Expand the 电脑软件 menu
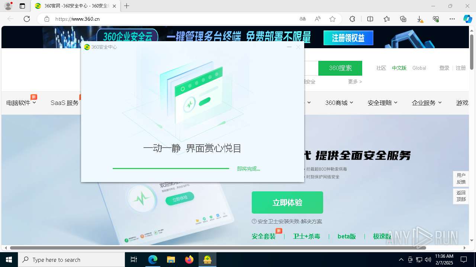Viewport: 476px width, 267px height. coord(21,103)
